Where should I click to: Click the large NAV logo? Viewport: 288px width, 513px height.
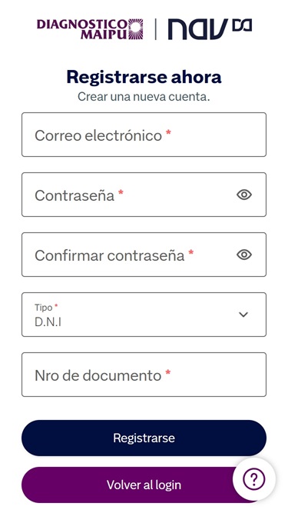coord(197,29)
